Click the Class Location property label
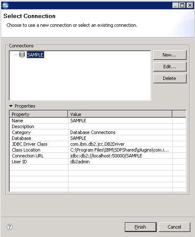Viewport: 195px width, 237px height. coord(26,150)
